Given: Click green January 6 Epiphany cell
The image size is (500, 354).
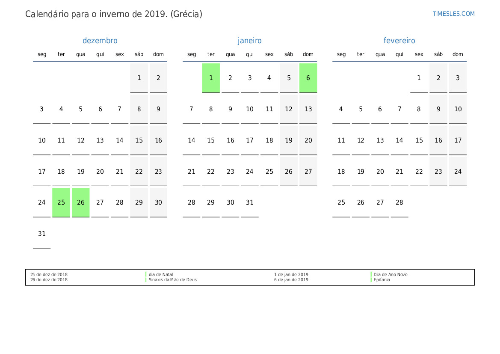Looking at the screenshot, I should coord(308,78).
